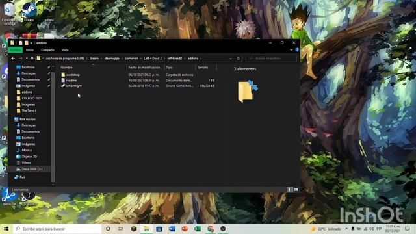Open Steam desktop shortcut icon
The height and width of the screenshot is (234, 416).
(29, 12)
